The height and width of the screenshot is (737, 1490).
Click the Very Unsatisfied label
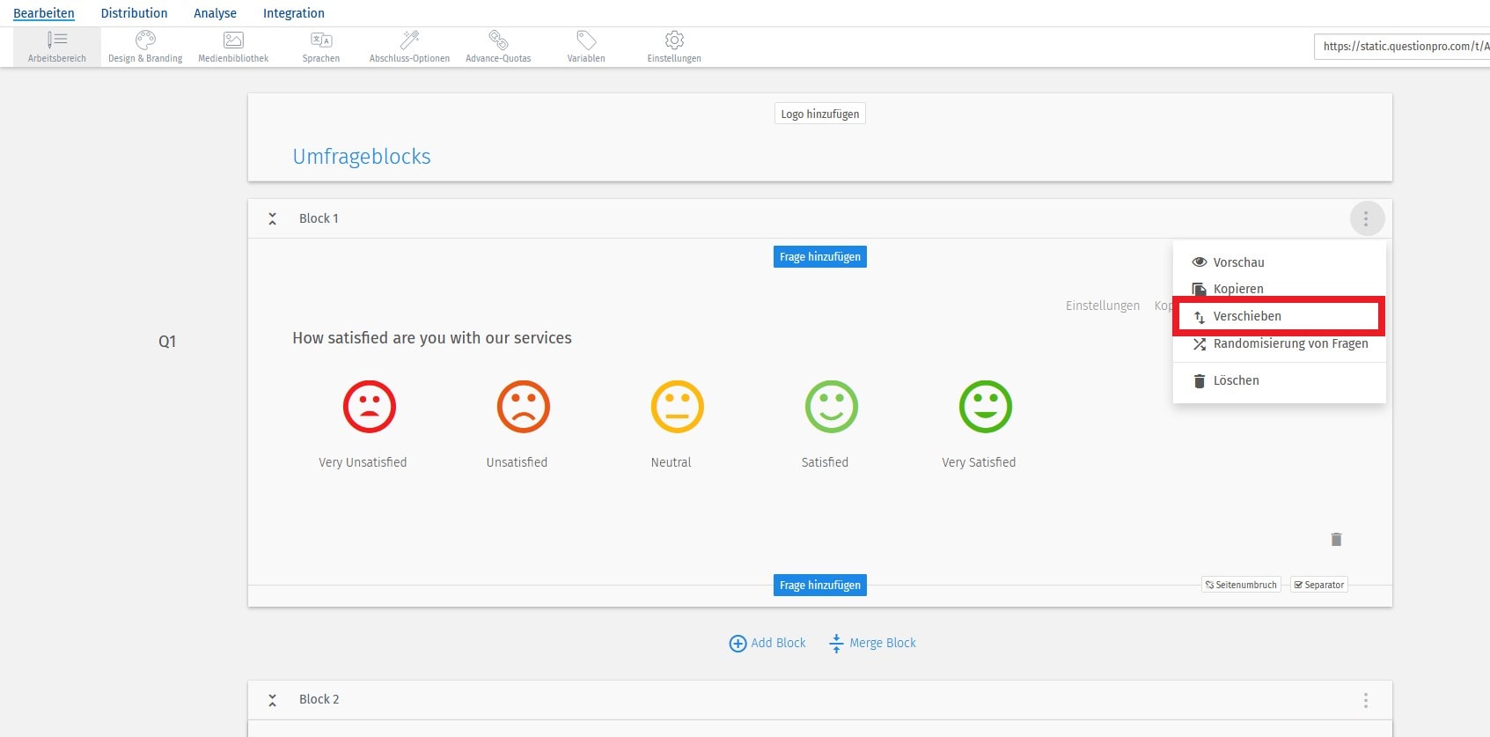tap(363, 462)
